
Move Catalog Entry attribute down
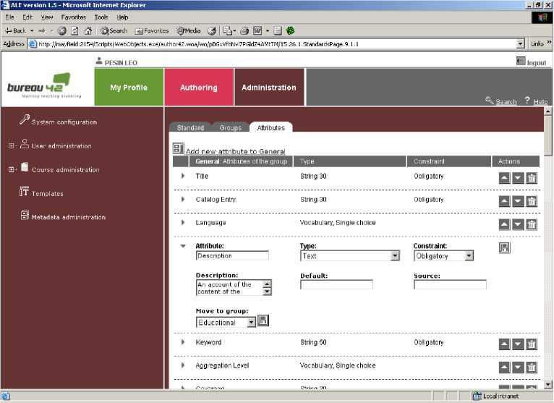[x=518, y=201]
